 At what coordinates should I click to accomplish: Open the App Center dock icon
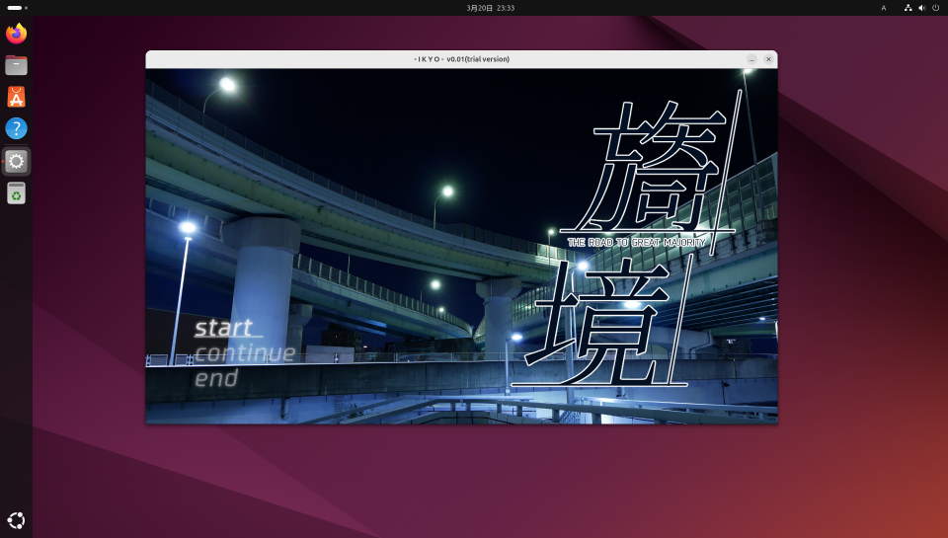[16, 97]
